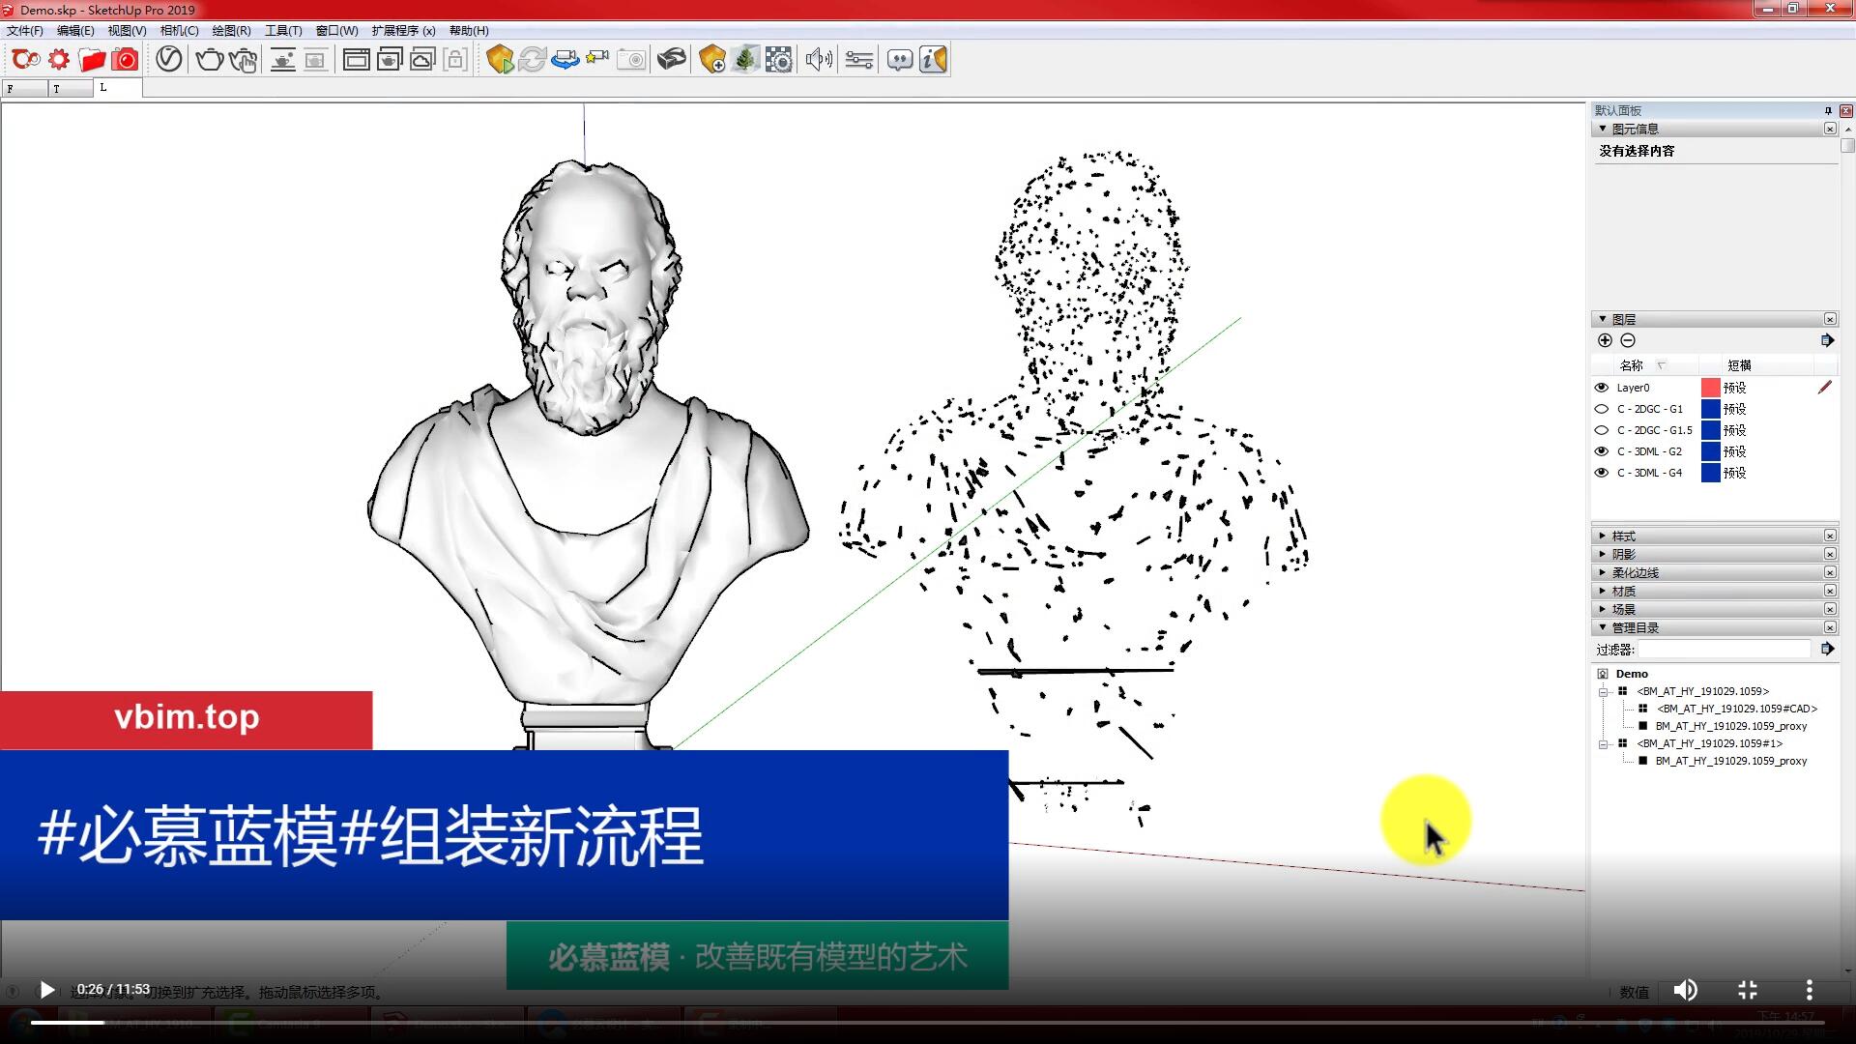The image size is (1856, 1044).
Task: Add a new layer with plus icon
Action: (x=1605, y=340)
